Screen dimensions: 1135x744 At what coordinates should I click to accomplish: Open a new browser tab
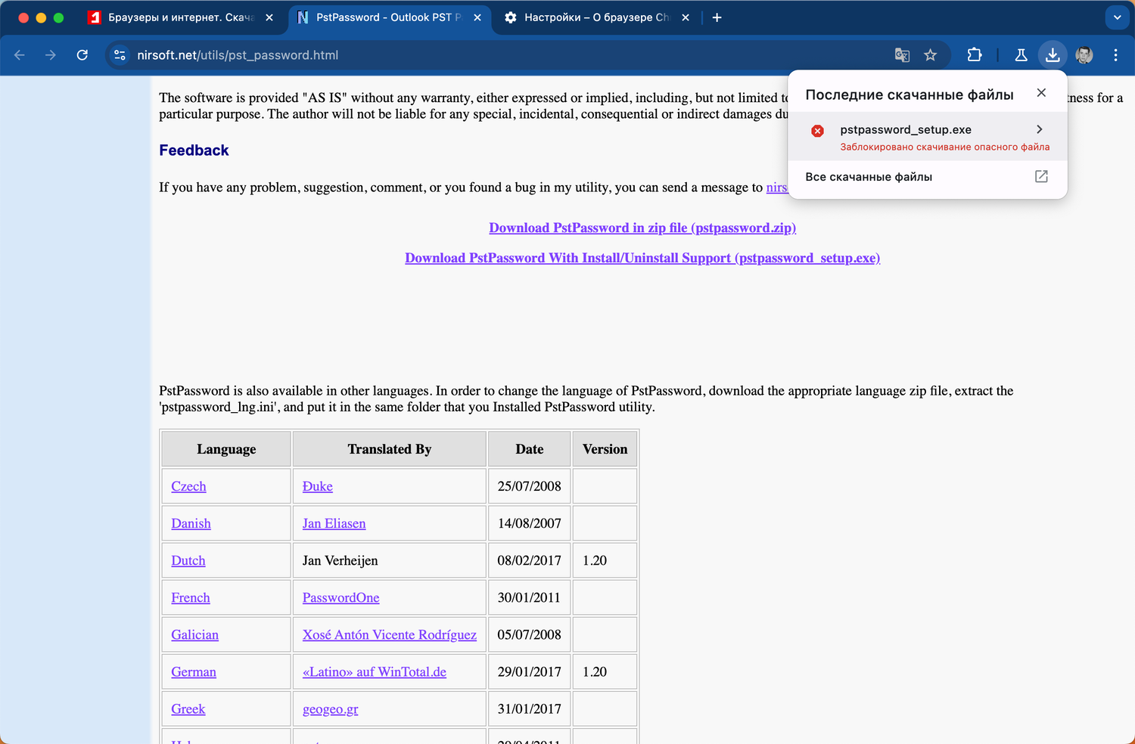tap(717, 17)
